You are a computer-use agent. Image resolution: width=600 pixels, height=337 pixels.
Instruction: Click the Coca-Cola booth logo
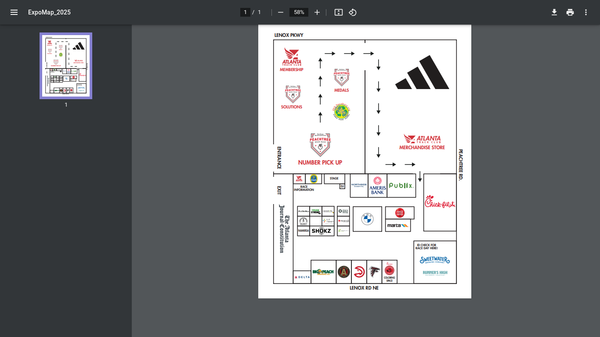(400, 213)
